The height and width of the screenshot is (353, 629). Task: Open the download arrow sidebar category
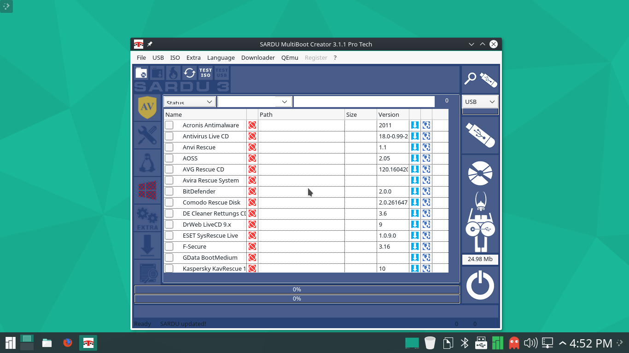(147, 245)
